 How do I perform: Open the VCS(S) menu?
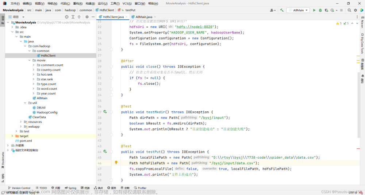(127, 4)
